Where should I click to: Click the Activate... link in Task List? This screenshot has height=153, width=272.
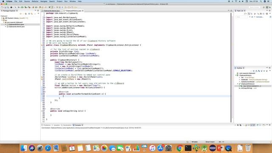260,17
